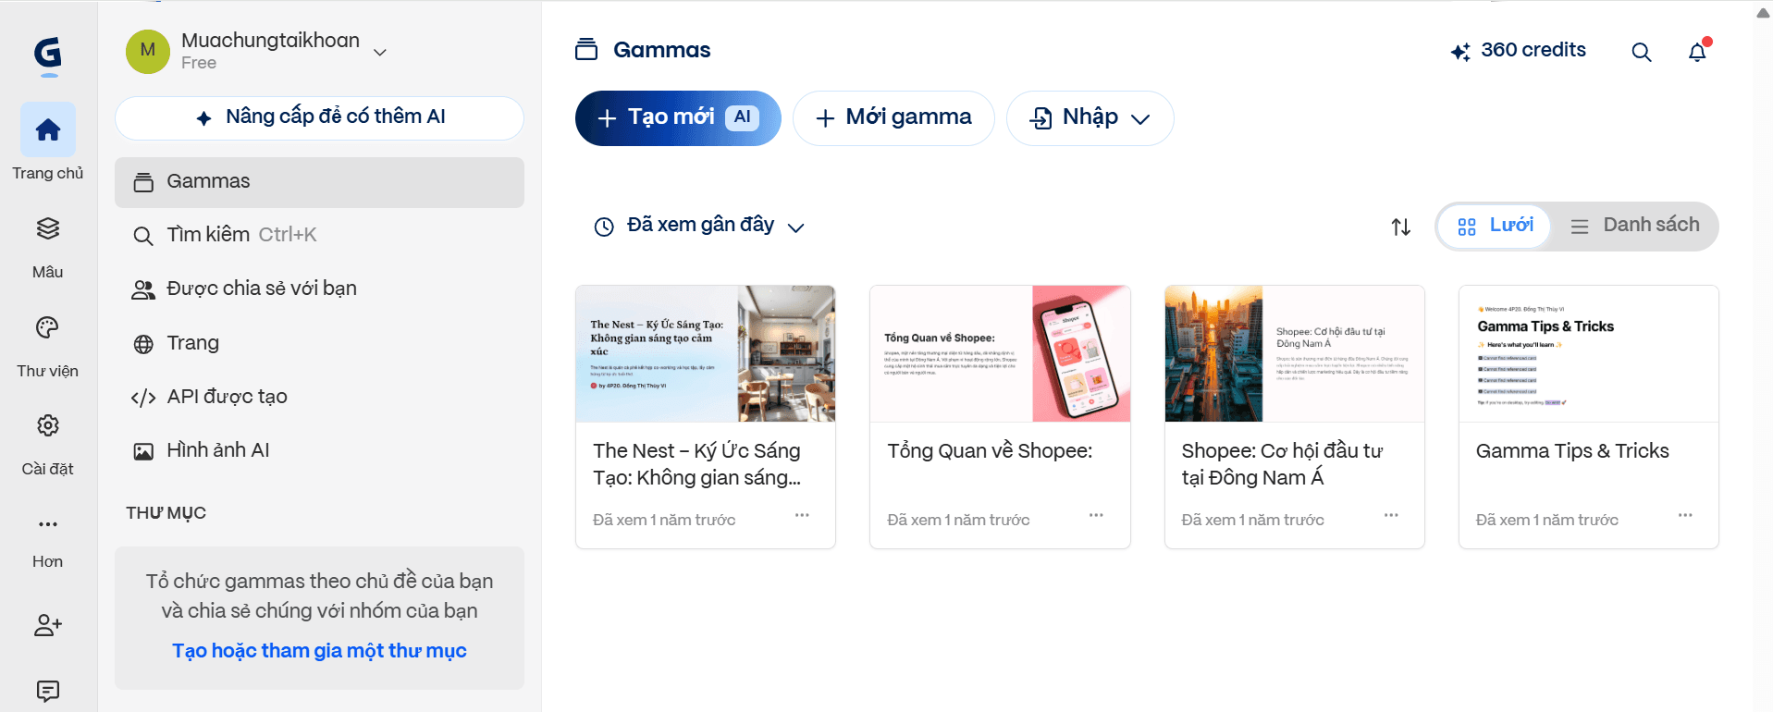Click The Nest – Ký Ức Sáng Tạo title
The height and width of the screenshot is (712, 1773).
[697, 464]
